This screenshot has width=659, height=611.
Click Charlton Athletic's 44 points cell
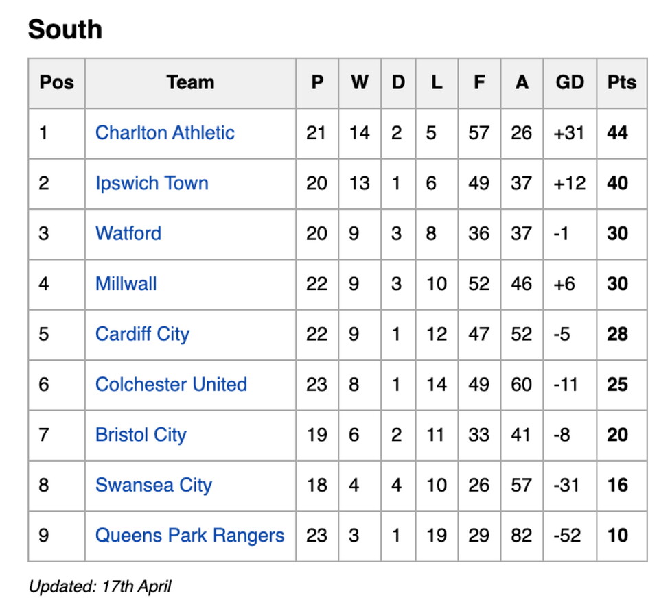pyautogui.click(x=618, y=133)
